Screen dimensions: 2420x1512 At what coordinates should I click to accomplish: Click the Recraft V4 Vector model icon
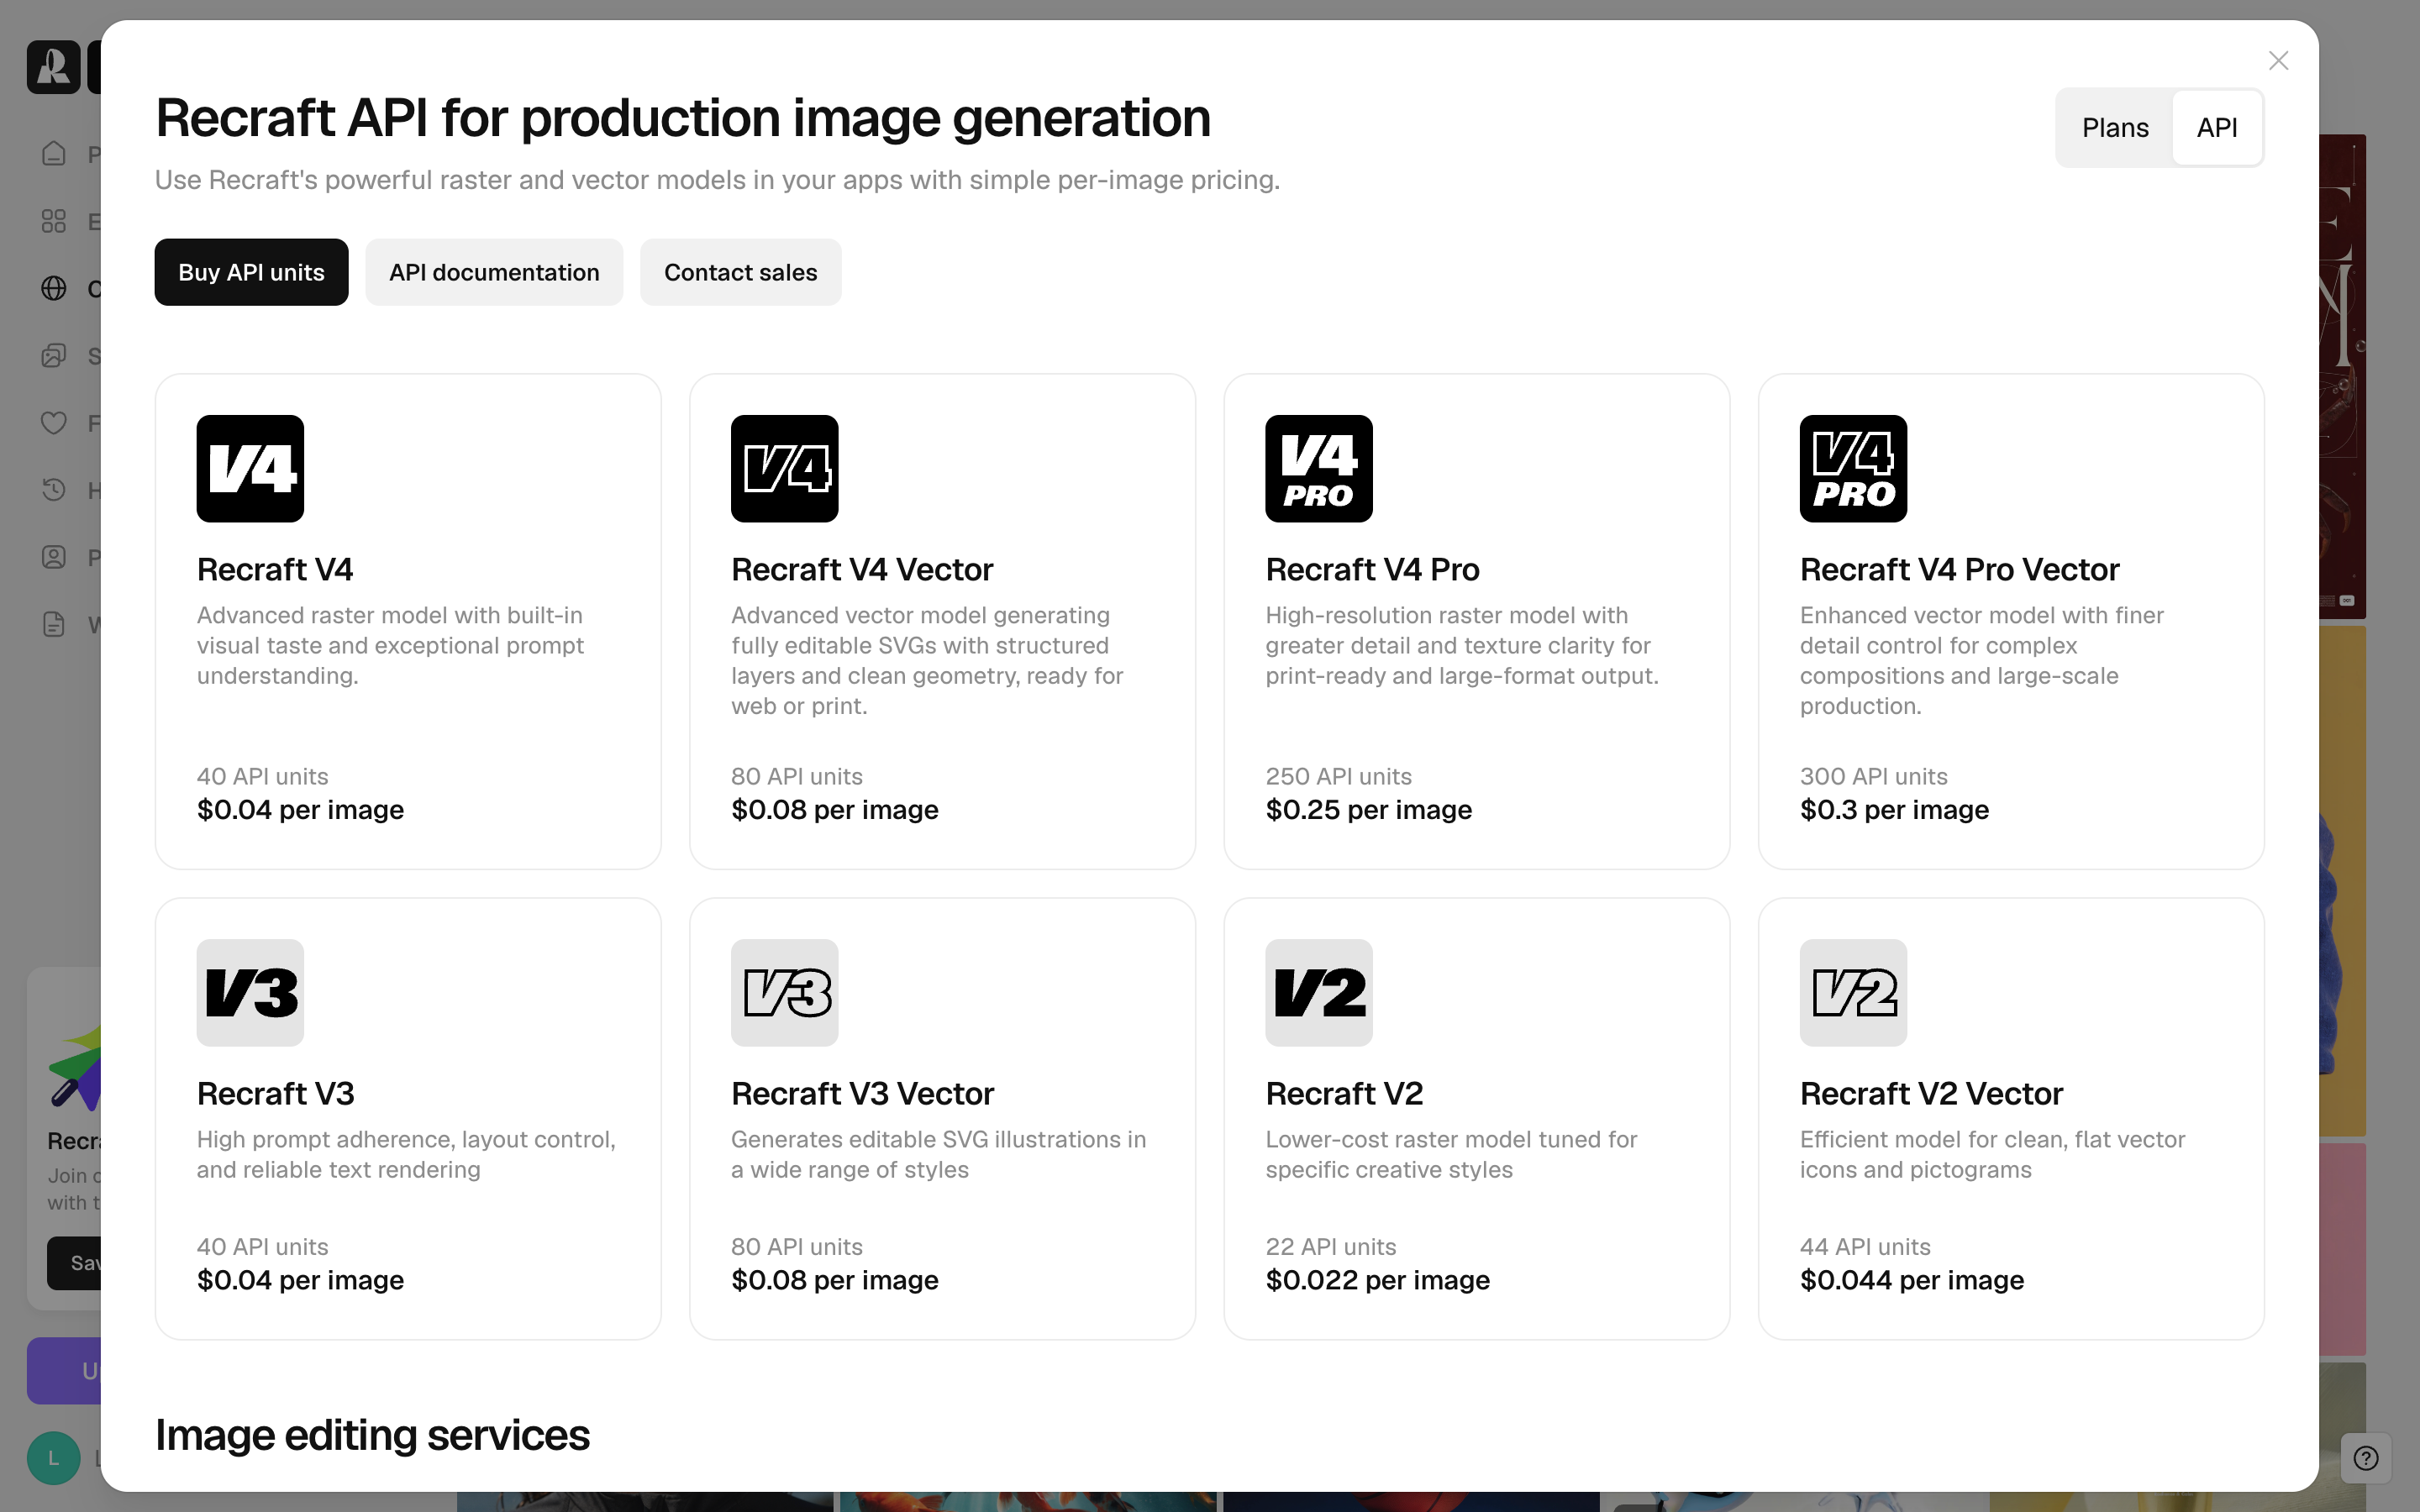pyautogui.click(x=784, y=469)
